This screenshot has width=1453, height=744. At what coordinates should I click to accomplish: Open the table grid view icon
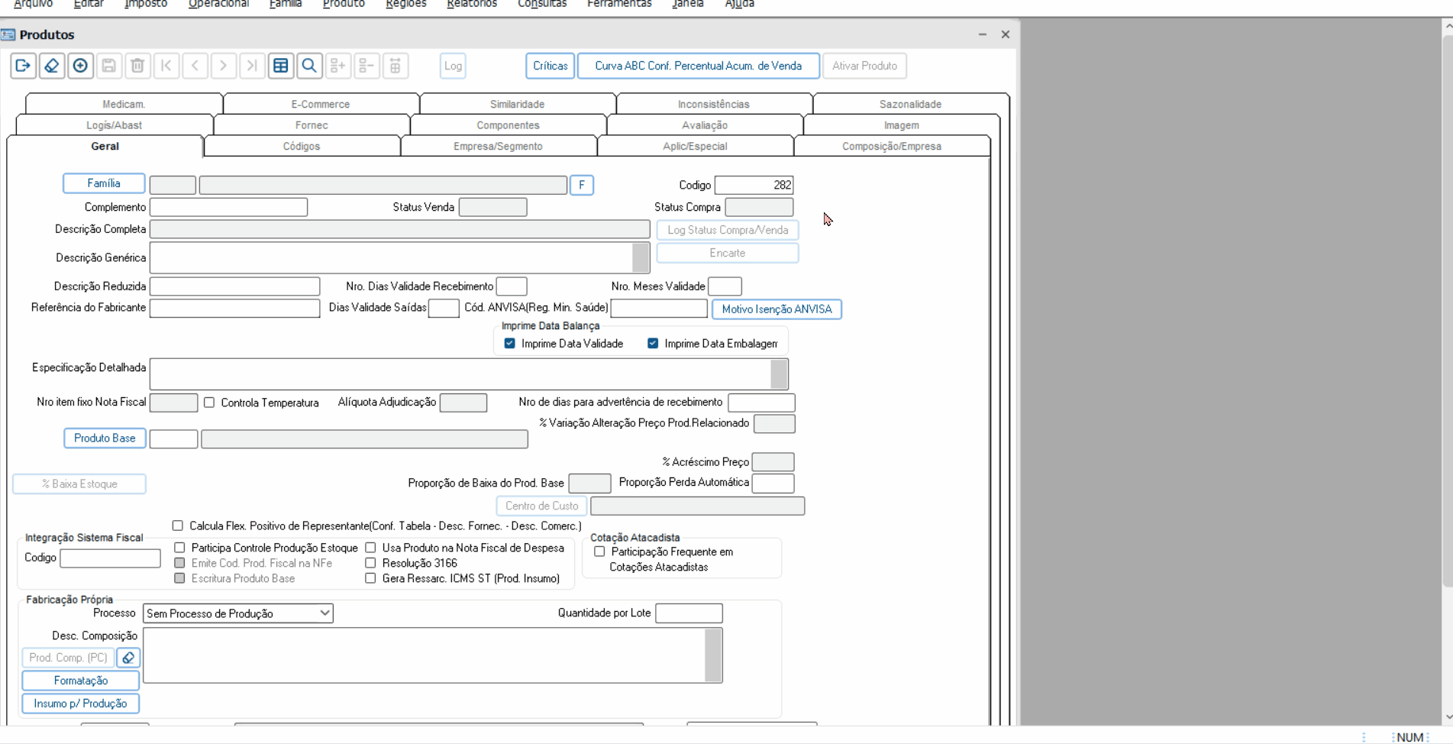tap(281, 66)
